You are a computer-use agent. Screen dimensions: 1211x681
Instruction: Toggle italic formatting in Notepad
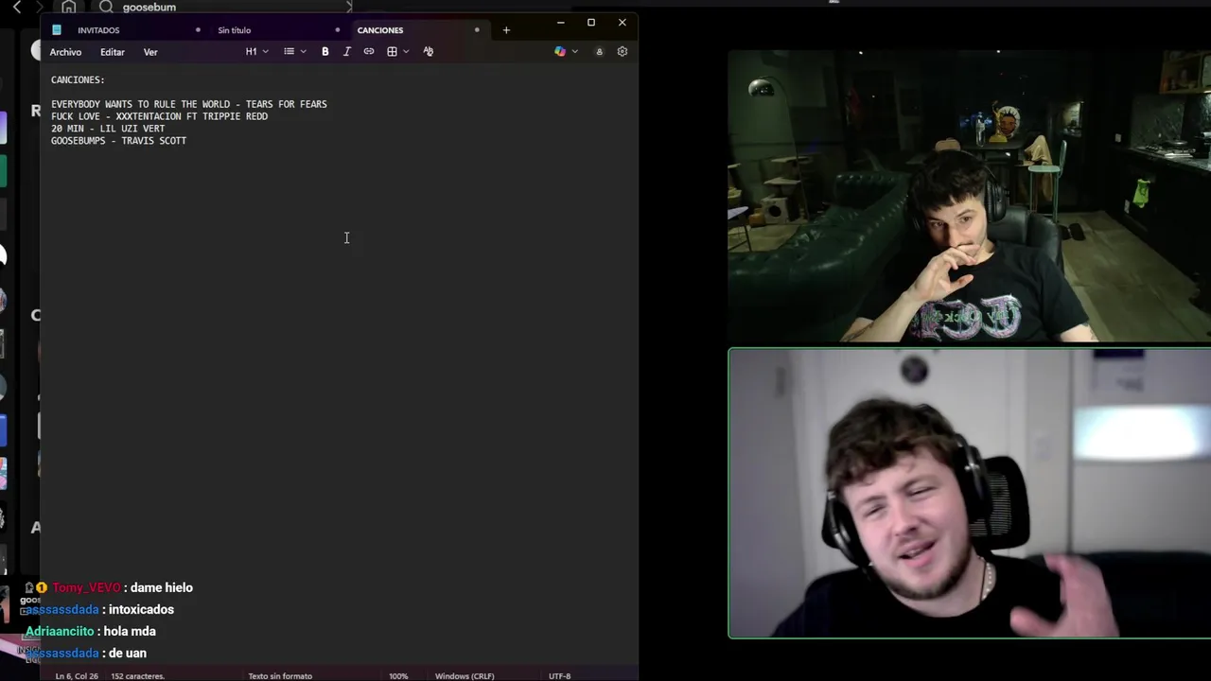coord(347,52)
